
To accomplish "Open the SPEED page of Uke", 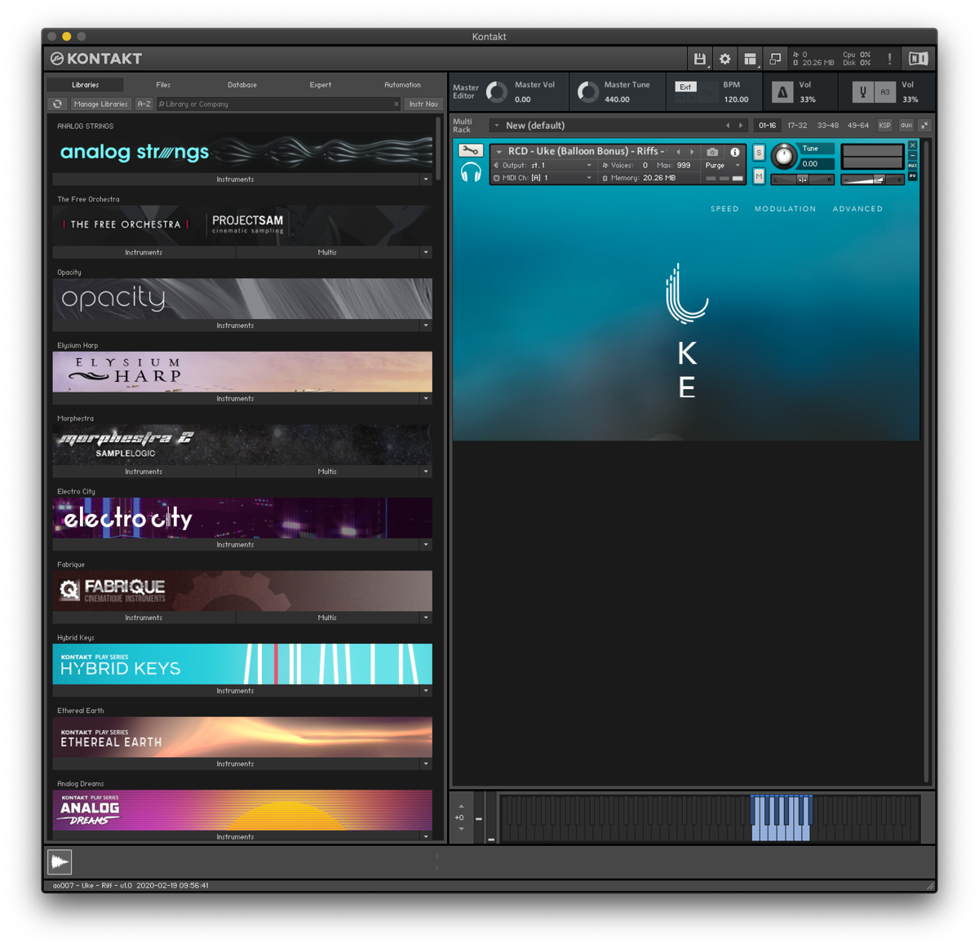I will pos(724,209).
